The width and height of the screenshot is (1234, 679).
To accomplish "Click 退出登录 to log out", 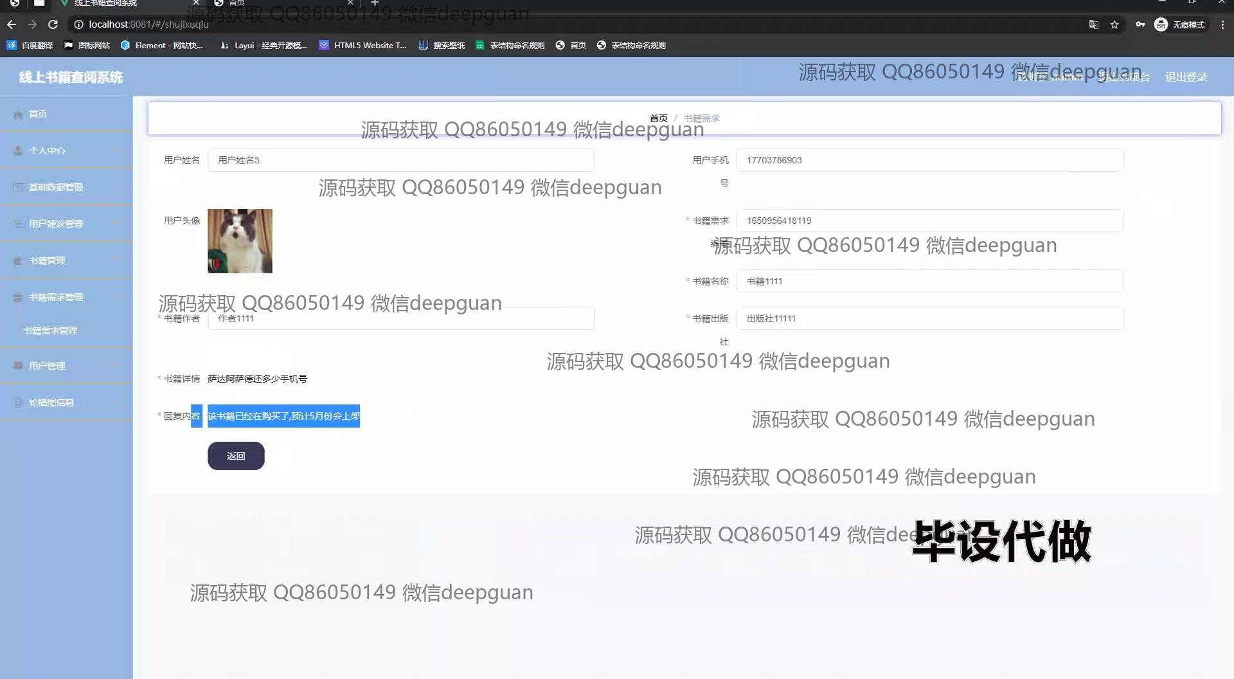I will tap(1186, 77).
